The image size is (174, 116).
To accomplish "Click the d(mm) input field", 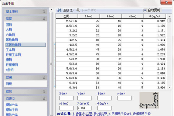I will pos(104,98).
